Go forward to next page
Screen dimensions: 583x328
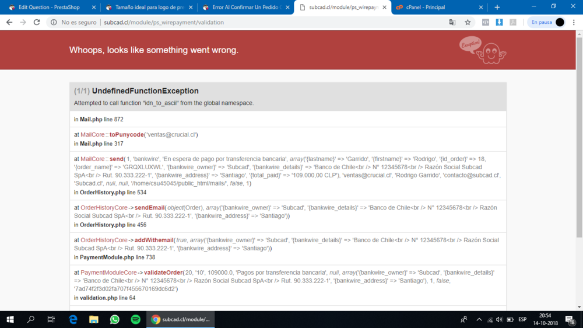coord(23,22)
